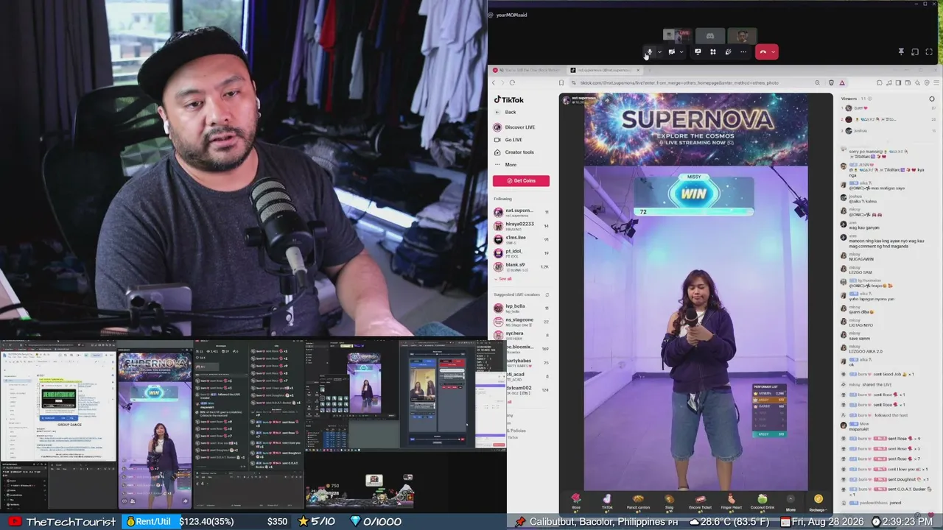Click the TikTok logo
The width and height of the screenshot is (943, 530).
(509, 100)
